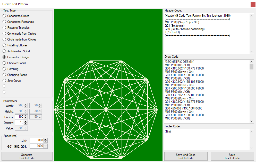This screenshot has height=162, width=256.
Task: Click Generate Test G-Code button
Action: (27, 156)
